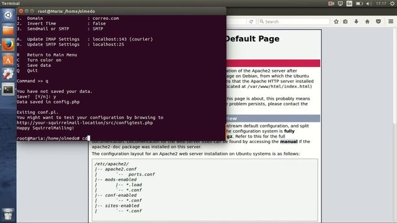
Task: Click 'ports.conf' in the config layout
Action: click(141, 175)
